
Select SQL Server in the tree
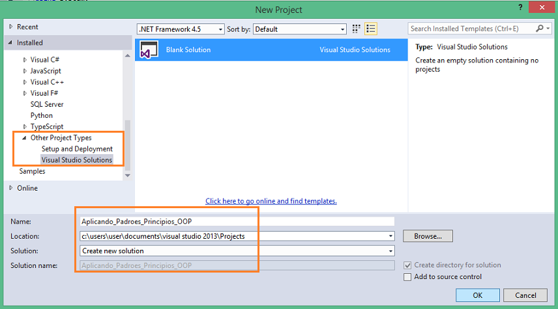tap(47, 105)
